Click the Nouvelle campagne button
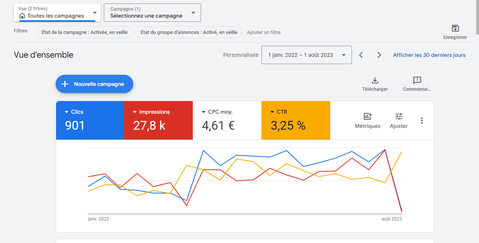Image resolution: width=479 pixels, height=243 pixels. click(94, 84)
